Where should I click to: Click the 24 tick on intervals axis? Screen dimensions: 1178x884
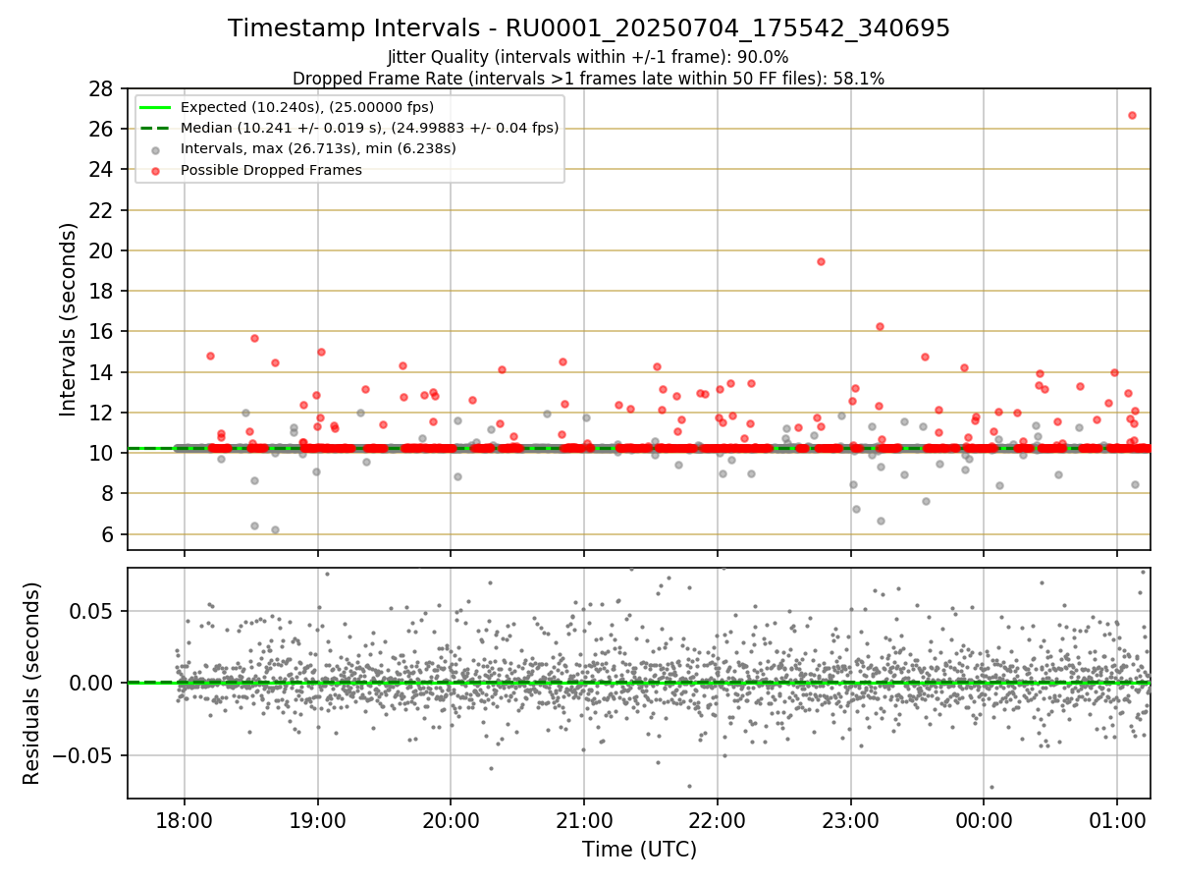(103, 169)
